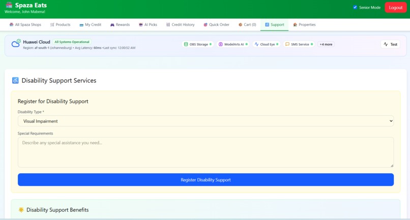
Task: Click the house icon beside Properties
Action: point(295,24)
